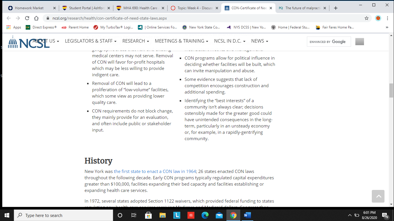Open the red app icon on taskbar

tap(191, 215)
